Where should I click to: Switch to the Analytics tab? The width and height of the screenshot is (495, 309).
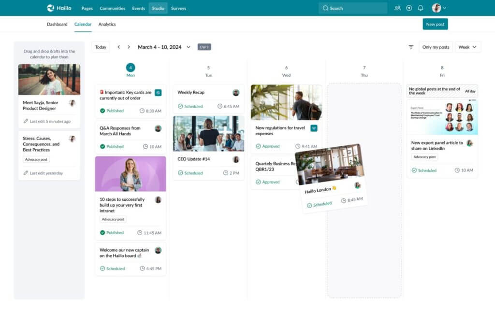click(107, 24)
